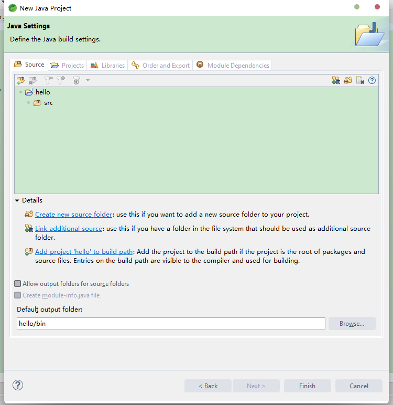Image resolution: width=393 pixels, height=405 pixels.
Task: Expand the src folder node
Action: tap(29, 102)
